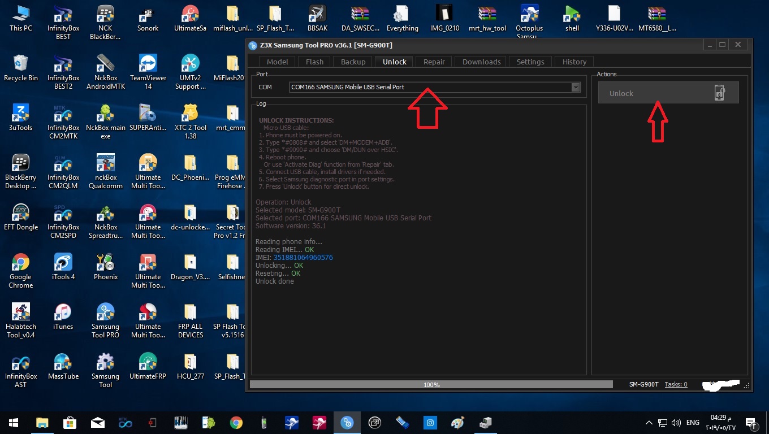Select the BlackBerry Desktop shortcut
The image size is (769, 434).
(21, 172)
